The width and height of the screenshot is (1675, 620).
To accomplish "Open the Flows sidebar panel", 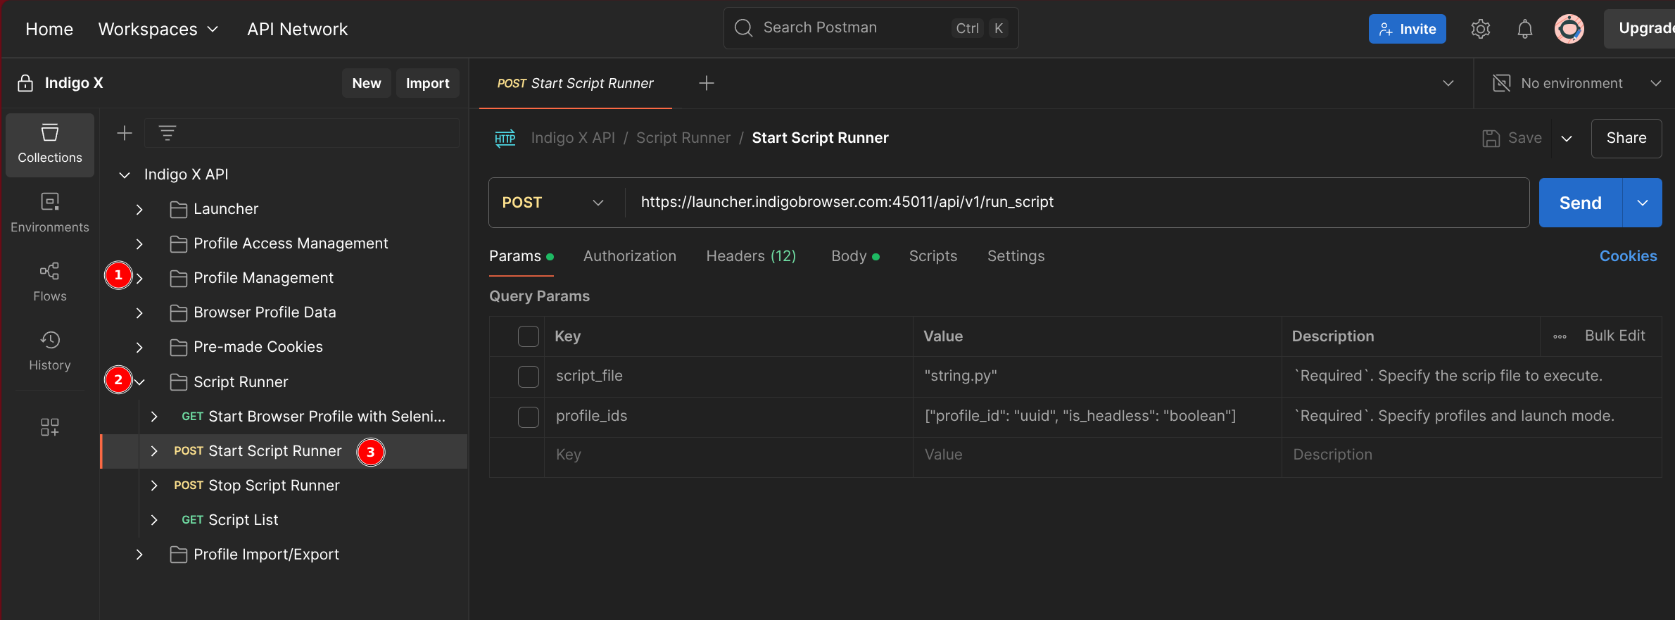I will 50,282.
